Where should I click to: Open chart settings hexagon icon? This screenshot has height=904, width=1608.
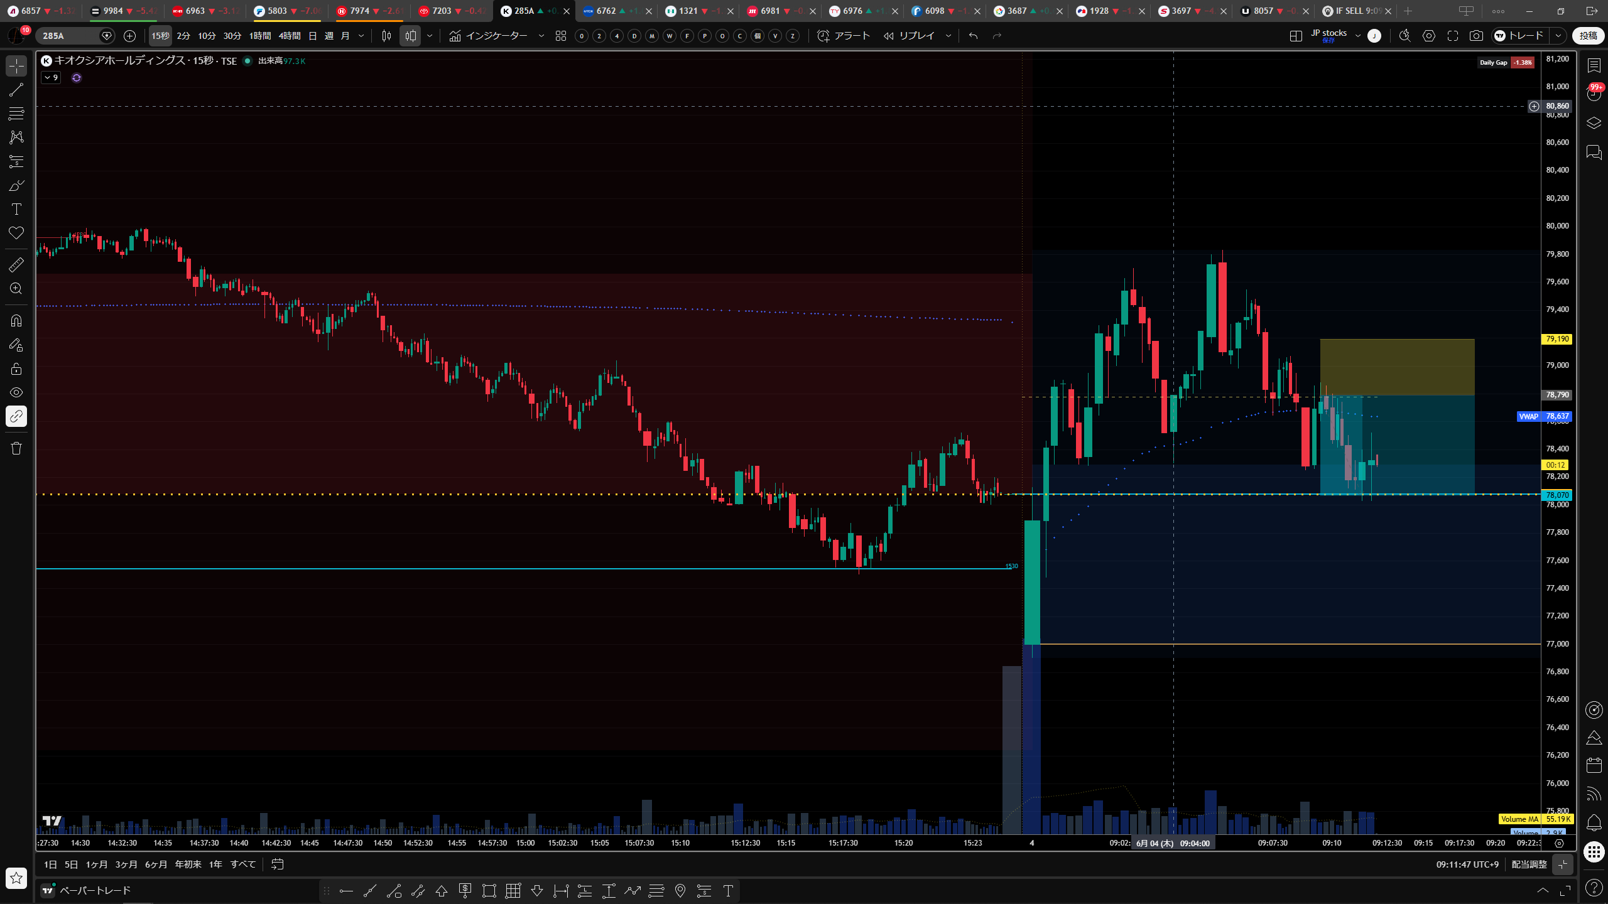pos(1429,36)
